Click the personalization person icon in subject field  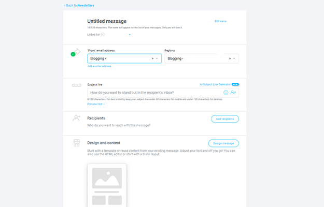click(233, 92)
